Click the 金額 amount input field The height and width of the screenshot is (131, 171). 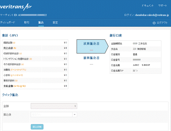(54, 106)
